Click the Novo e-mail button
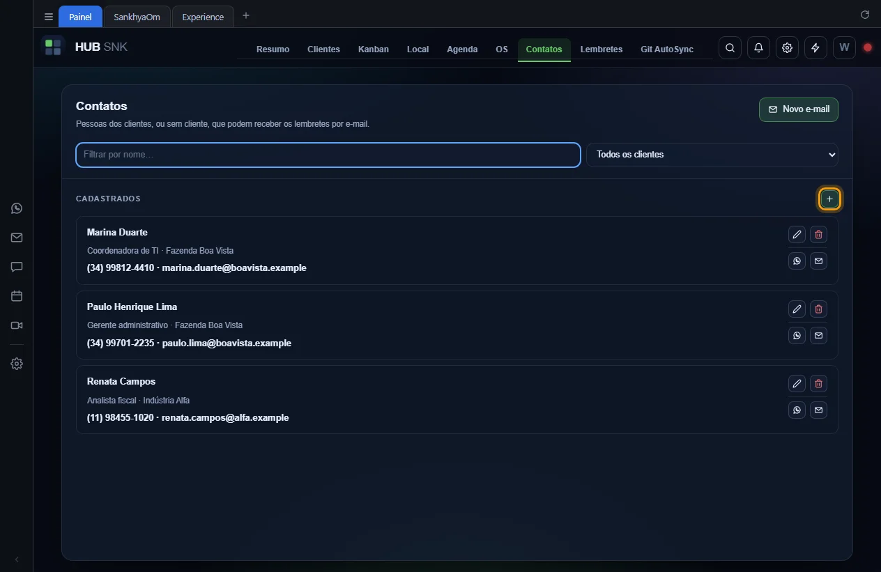The height and width of the screenshot is (572, 881). [799, 109]
